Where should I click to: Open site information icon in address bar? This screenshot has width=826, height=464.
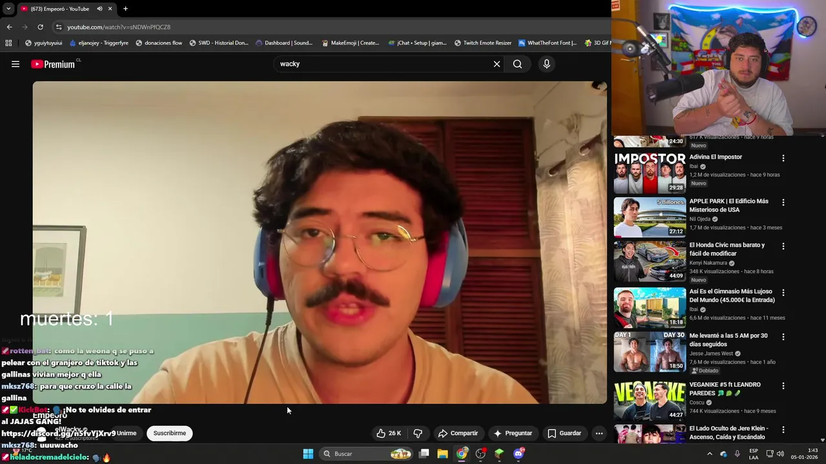59,27
